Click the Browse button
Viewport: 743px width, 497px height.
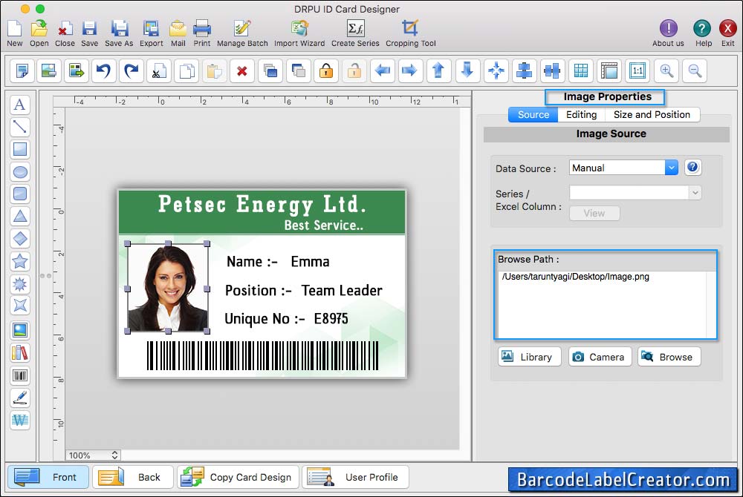tap(669, 357)
